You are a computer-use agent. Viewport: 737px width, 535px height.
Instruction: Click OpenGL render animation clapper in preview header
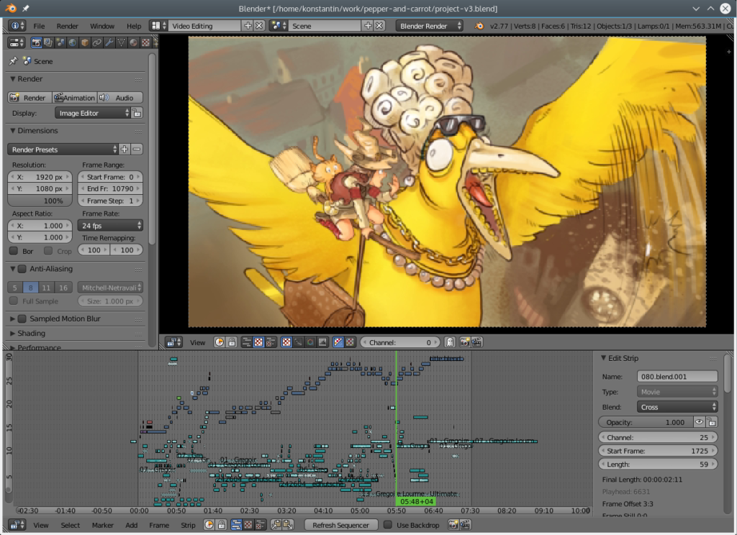[476, 342]
